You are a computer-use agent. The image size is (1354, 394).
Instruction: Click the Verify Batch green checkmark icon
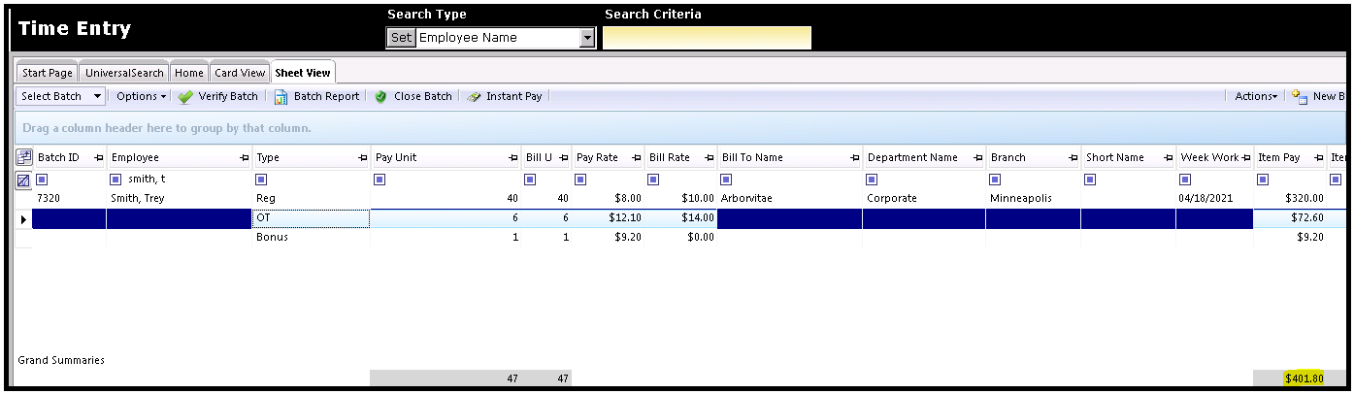(185, 97)
